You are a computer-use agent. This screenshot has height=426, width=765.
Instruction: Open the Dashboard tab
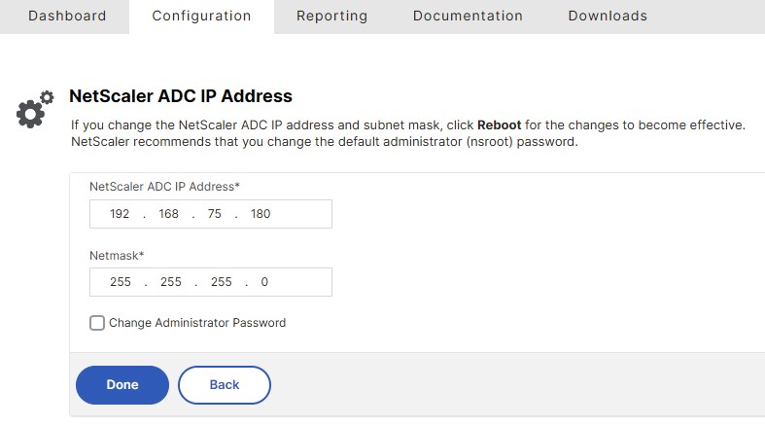[x=67, y=16]
